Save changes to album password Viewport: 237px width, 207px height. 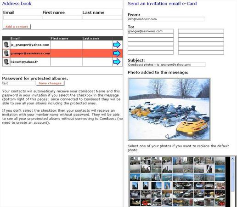pos(50,83)
